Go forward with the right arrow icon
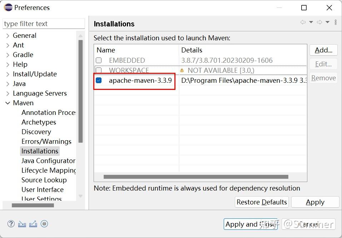 coord(319,22)
